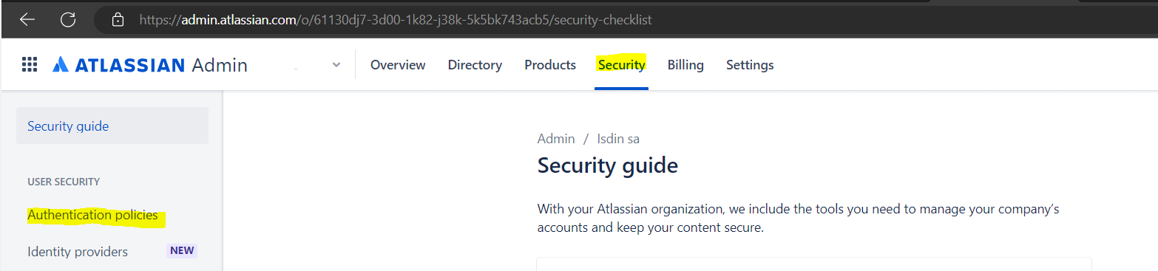Select Security guide in the sidebar
This screenshot has width=1158, height=271.
[112, 126]
